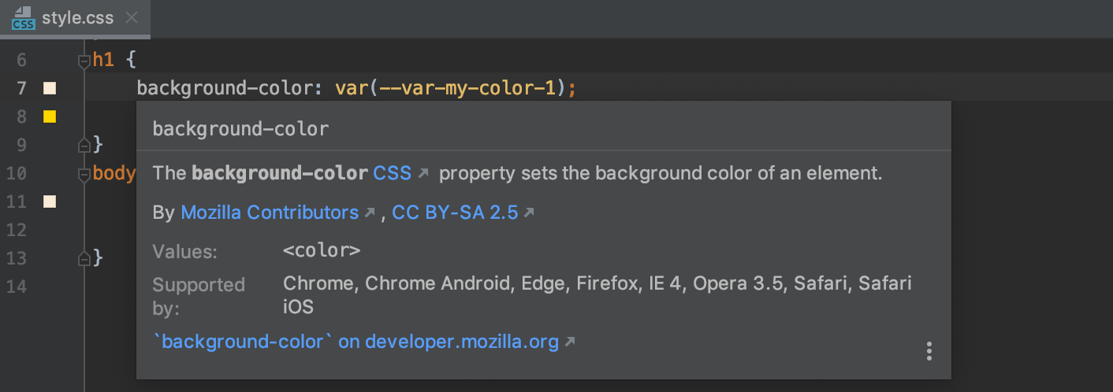Viewport: 1113px width, 392px height.
Task: Close the style.css editor tab
Action: pos(132,17)
